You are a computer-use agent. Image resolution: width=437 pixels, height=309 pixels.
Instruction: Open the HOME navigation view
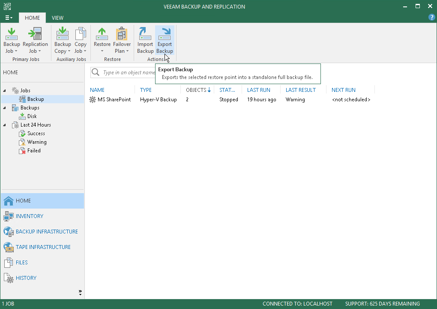(42, 201)
